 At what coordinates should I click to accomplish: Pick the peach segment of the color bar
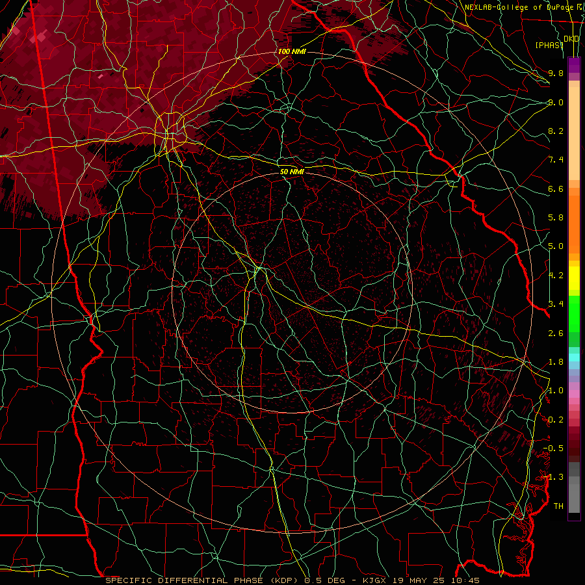tap(574, 133)
